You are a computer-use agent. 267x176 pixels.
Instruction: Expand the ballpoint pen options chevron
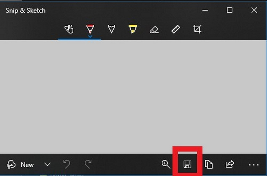coord(90,36)
